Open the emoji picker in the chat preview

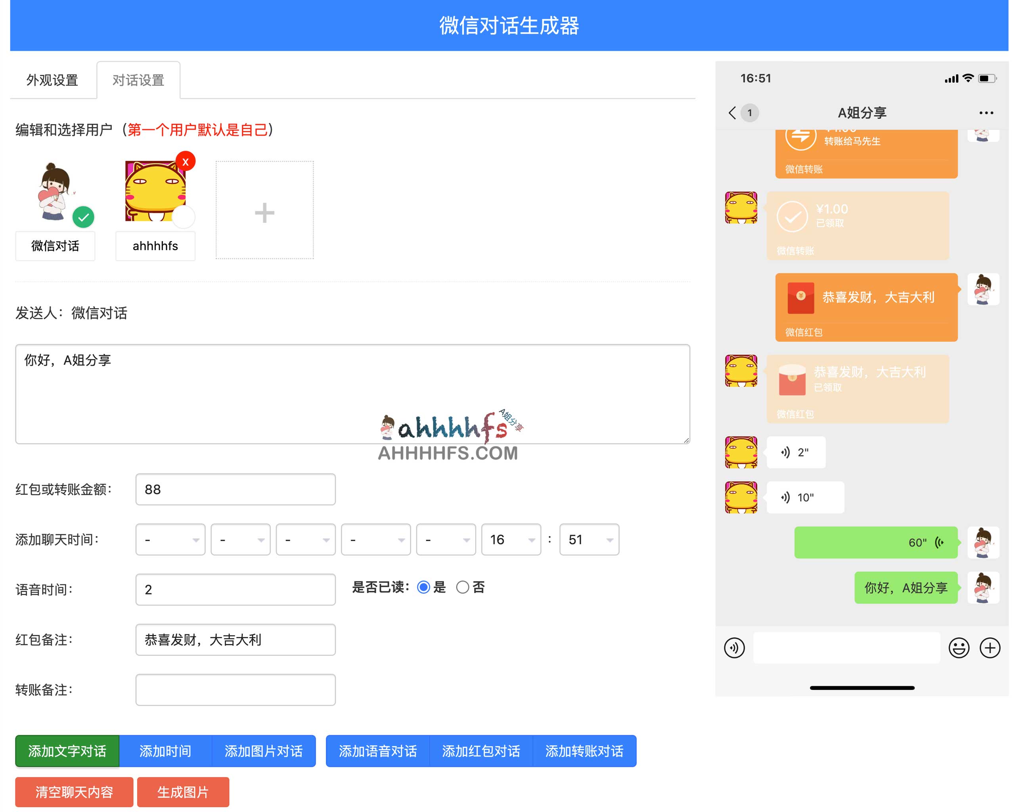click(959, 648)
